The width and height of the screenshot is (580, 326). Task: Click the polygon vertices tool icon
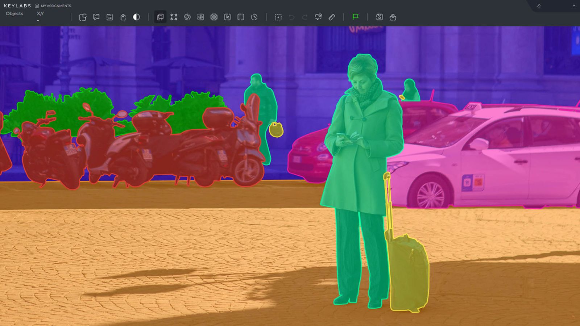pos(174,17)
